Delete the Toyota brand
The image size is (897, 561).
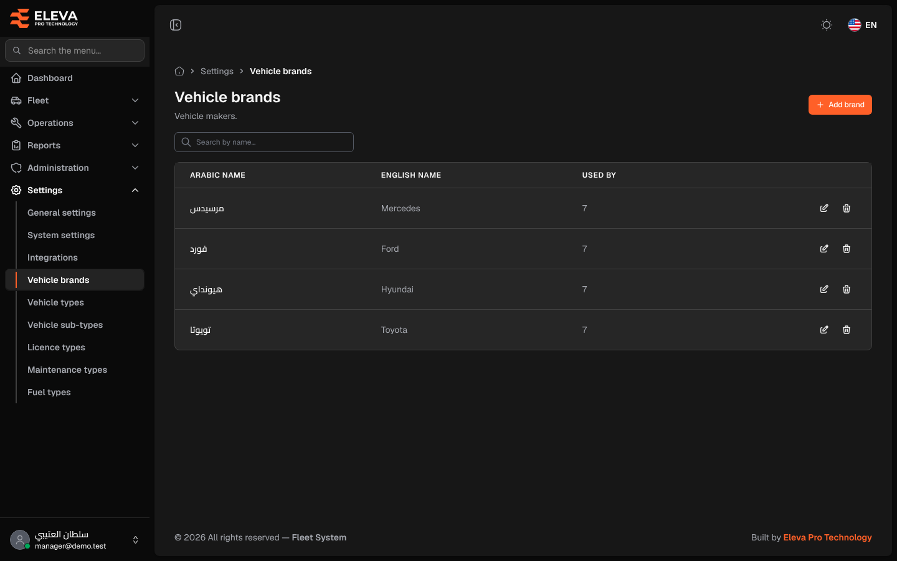click(x=847, y=330)
